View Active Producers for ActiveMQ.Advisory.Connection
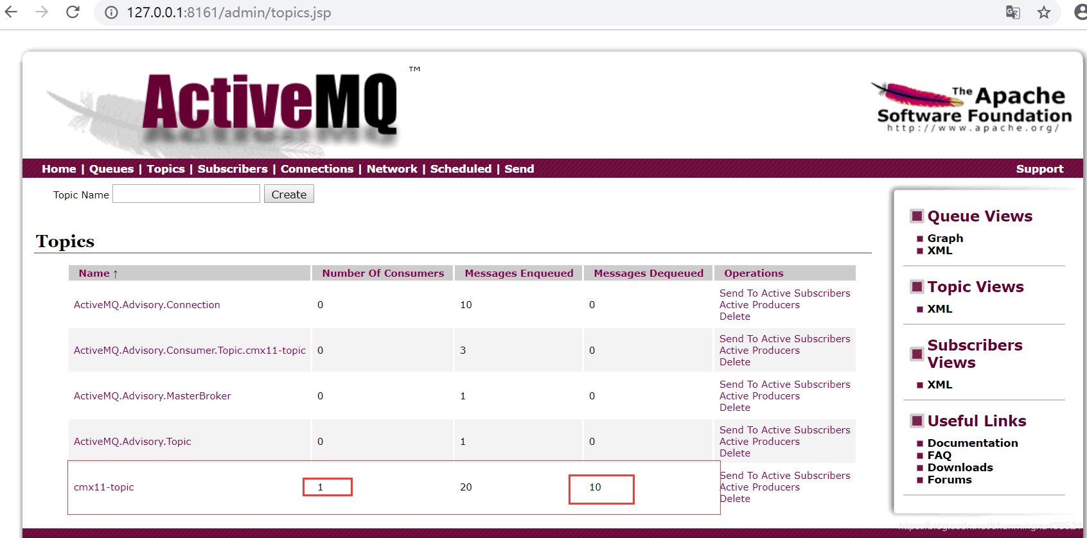1087x538 pixels. coord(759,305)
